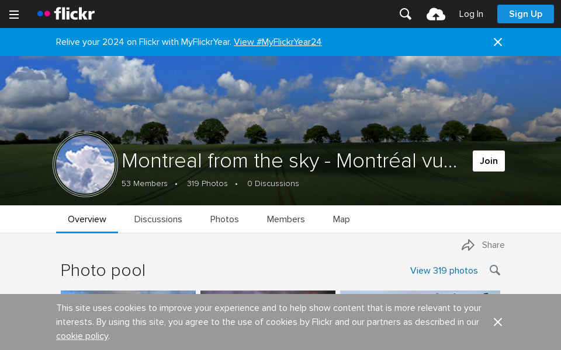This screenshot has width=561, height=350.
Task: Switch to the Discussions tab
Action: point(158,219)
